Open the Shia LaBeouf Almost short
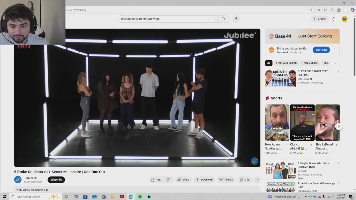The width and height of the screenshot is (356, 200). pos(327,122)
